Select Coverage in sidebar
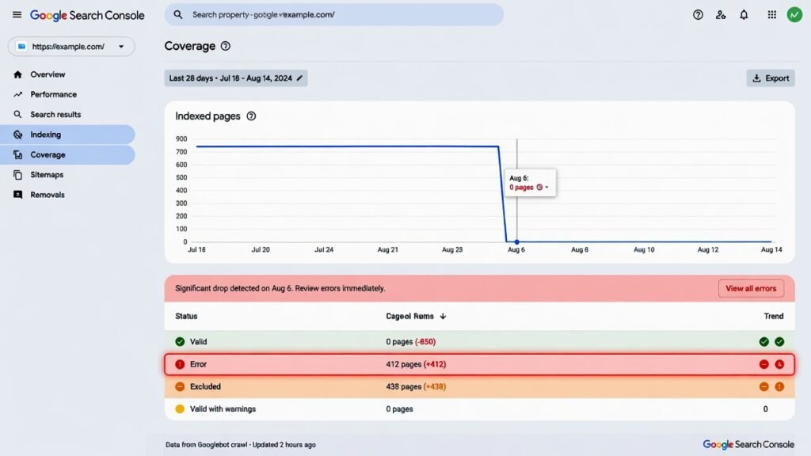The image size is (811, 456). [x=67, y=154]
